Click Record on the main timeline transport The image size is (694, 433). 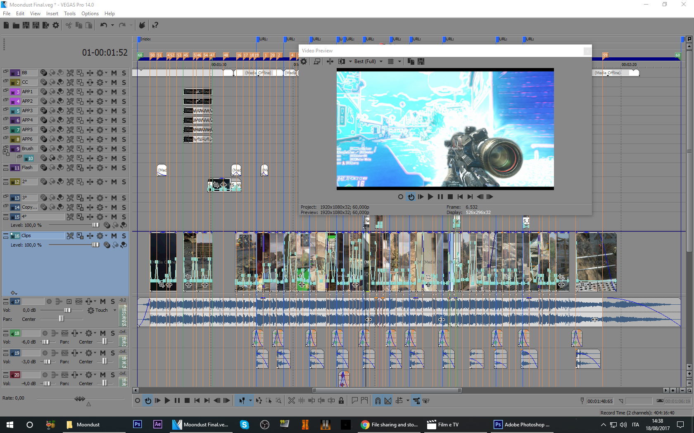[x=138, y=400]
